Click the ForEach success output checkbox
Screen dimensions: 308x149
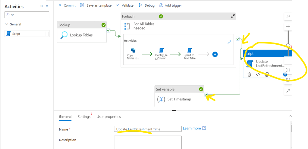coord(238,39)
